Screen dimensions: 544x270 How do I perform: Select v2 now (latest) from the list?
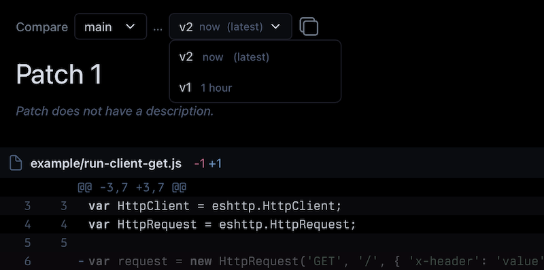tap(255, 57)
